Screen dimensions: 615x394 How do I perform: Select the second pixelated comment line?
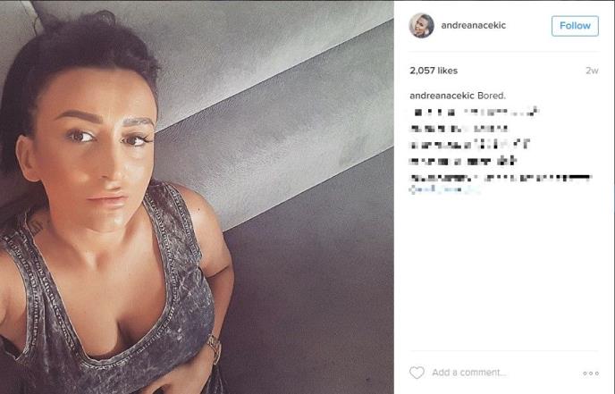click(459, 129)
